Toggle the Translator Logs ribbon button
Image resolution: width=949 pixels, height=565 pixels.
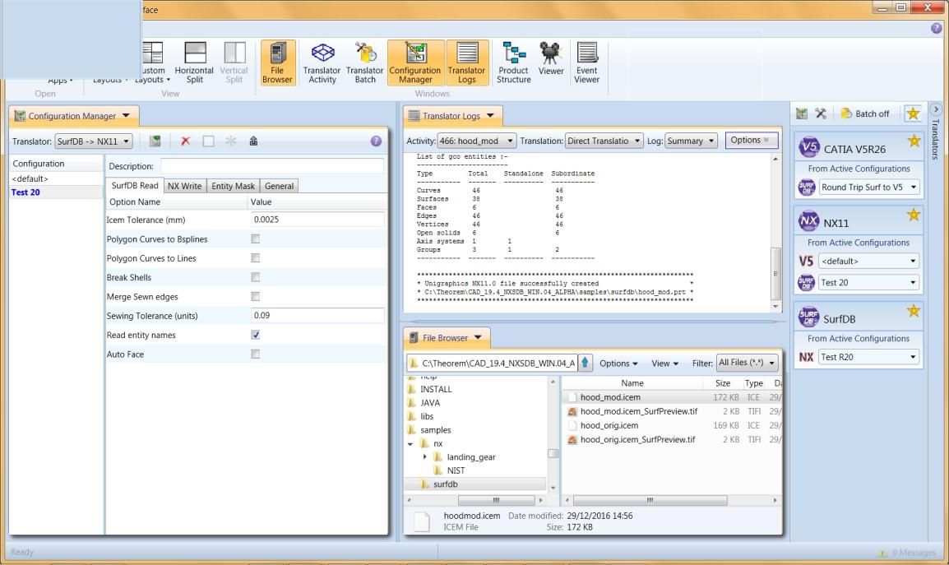(466, 63)
